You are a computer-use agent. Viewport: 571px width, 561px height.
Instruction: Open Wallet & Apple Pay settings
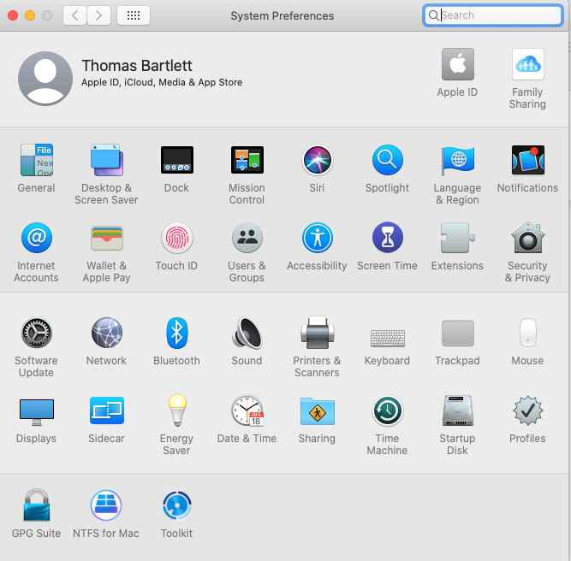107,238
